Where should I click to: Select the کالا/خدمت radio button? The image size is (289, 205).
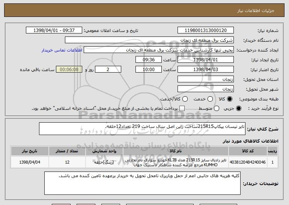[185, 99]
